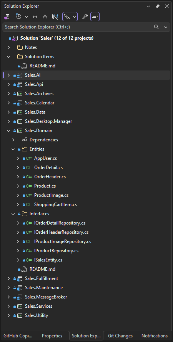
Task: Click Switch Views icon in toolbar
Action: 7,17
